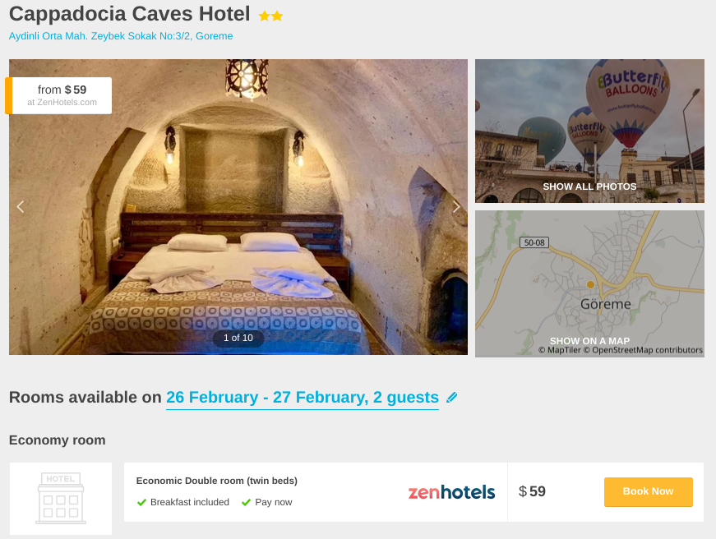
Task: Open the 26 February - 27 February date selector
Action: (302, 397)
